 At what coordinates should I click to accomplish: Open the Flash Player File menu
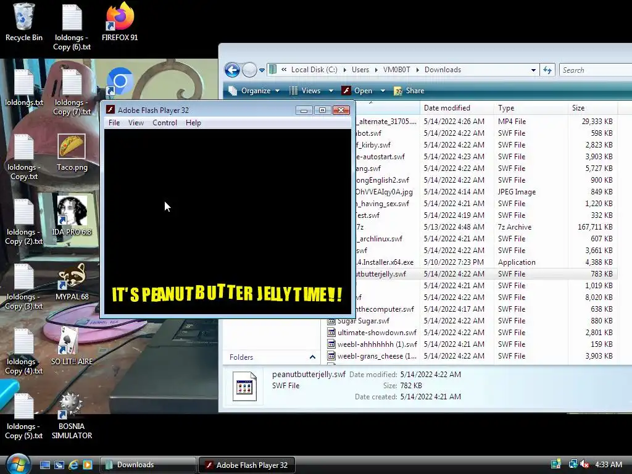[x=114, y=123]
